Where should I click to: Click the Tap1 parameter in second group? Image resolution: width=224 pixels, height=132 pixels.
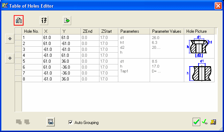pos(124,71)
